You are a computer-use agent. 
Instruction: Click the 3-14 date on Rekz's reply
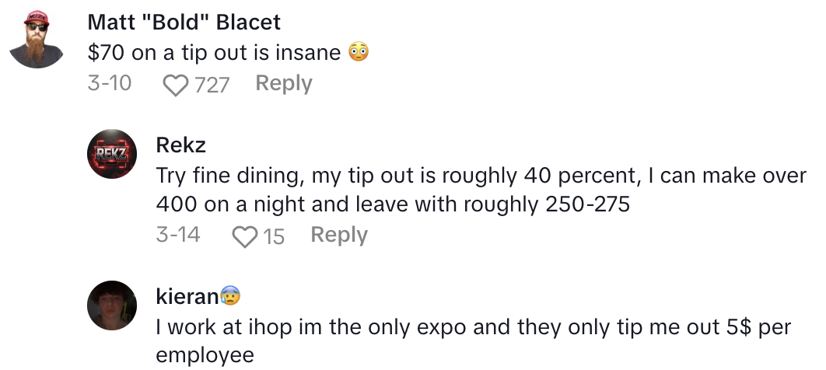[178, 236]
